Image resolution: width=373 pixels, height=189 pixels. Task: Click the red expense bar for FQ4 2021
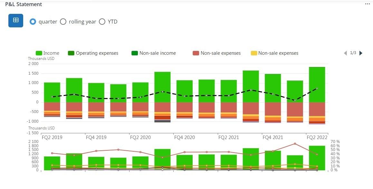point(273,109)
